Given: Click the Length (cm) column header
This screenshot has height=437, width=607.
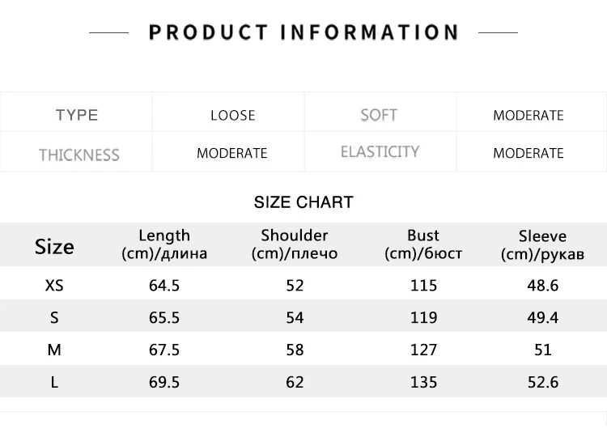Looking at the screenshot, I should [164, 244].
